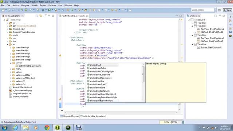The height and width of the screenshot is (131, 233).
Task: Collapse the layout folder node
Action: (x=11, y=63)
